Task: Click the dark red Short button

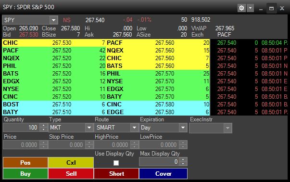Action: 116,174
